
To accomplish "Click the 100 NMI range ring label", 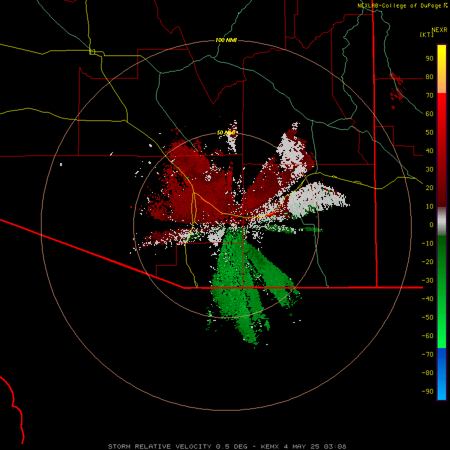I will click(226, 40).
